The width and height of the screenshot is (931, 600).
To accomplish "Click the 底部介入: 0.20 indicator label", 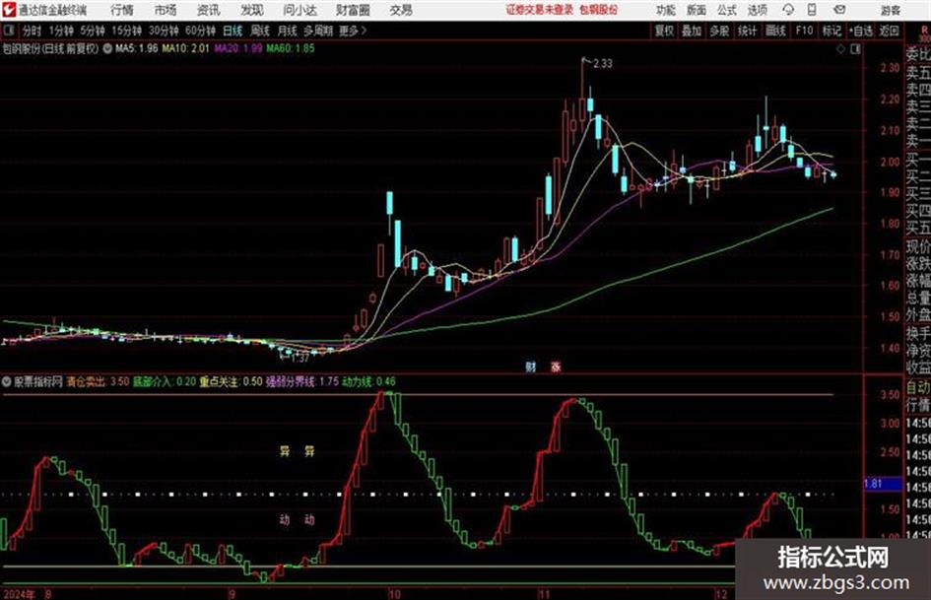I will pos(164,381).
